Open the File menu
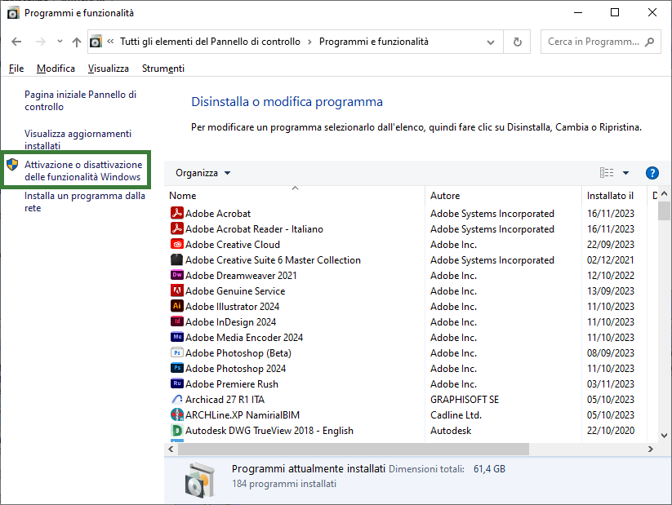672x505 pixels. [16, 69]
